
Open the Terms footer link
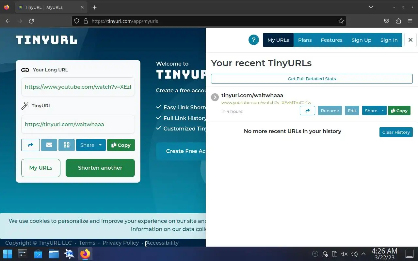tap(87, 243)
